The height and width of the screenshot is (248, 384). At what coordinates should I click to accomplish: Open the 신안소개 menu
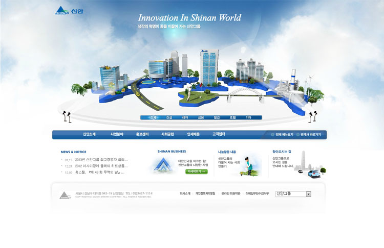click(89, 134)
